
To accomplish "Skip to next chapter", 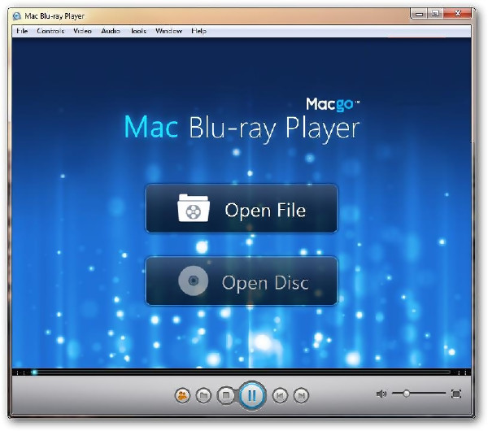I will click(301, 395).
